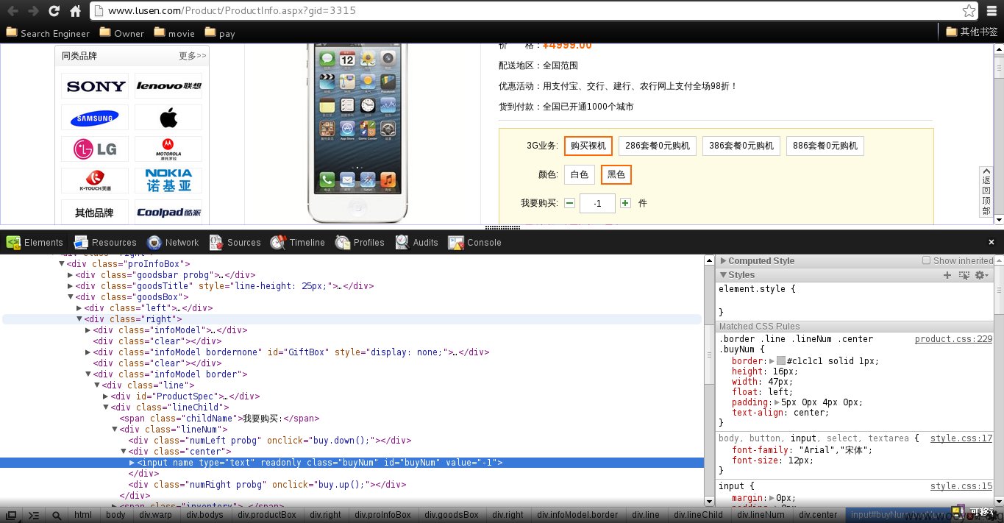
Task: Click 更多>> link in brand box
Action: coord(193,56)
